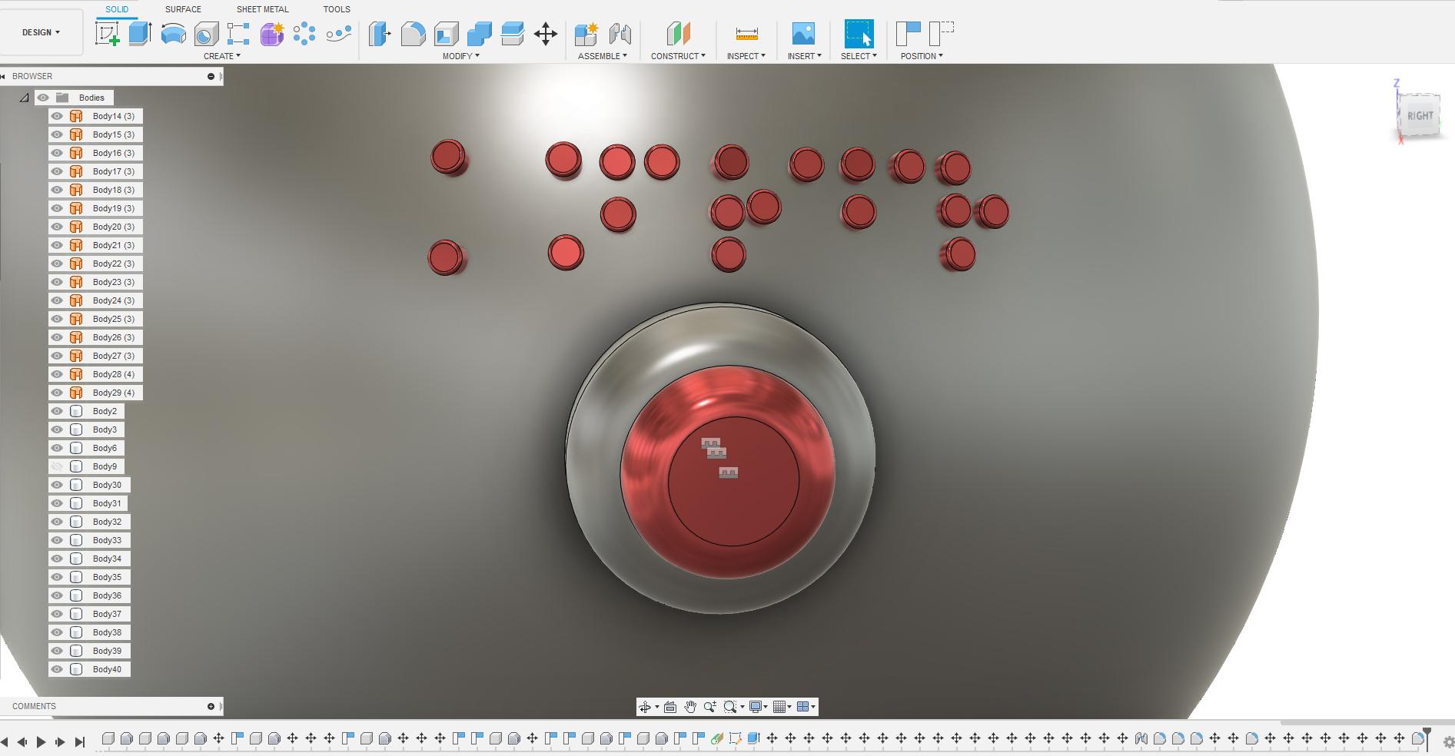Toggle visibility of Body36

pos(57,595)
